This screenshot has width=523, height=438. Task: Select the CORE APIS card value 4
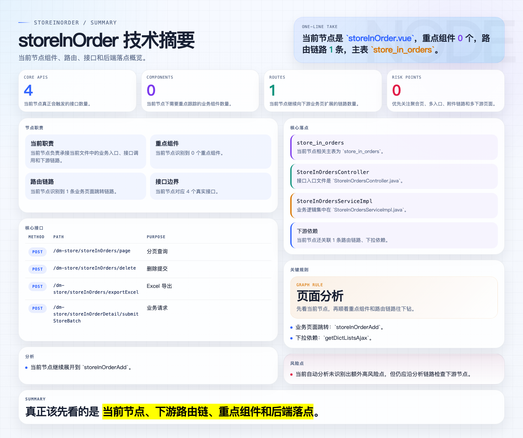[28, 90]
